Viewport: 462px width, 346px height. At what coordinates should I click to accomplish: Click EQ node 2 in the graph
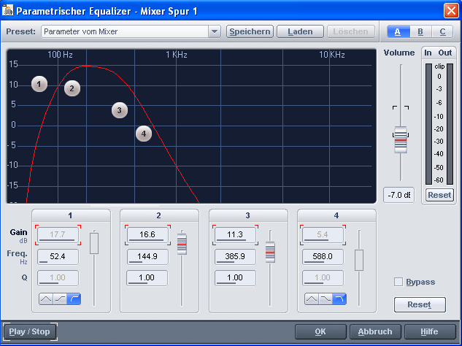(x=72, y=88)
